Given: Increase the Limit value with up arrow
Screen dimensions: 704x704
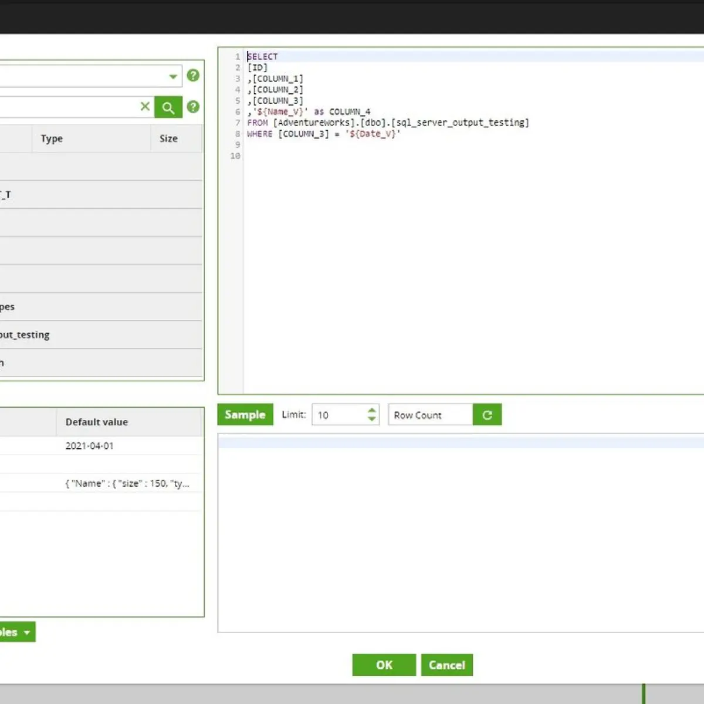Looking at the screenshot, I should (x=371, y=410).
